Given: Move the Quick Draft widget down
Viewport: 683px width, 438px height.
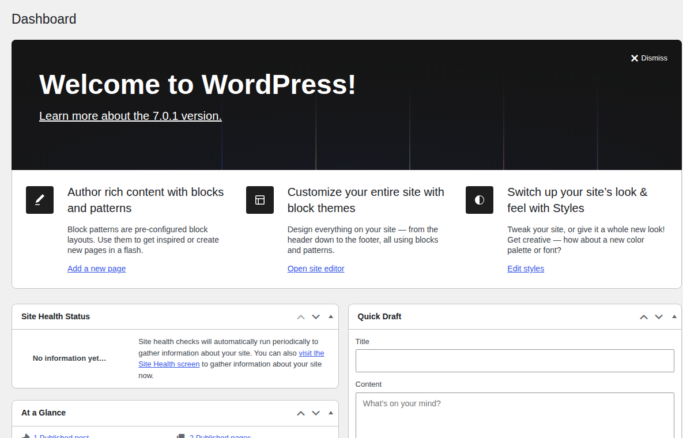Looking at the screenshot, I should [x=659, y=316].
